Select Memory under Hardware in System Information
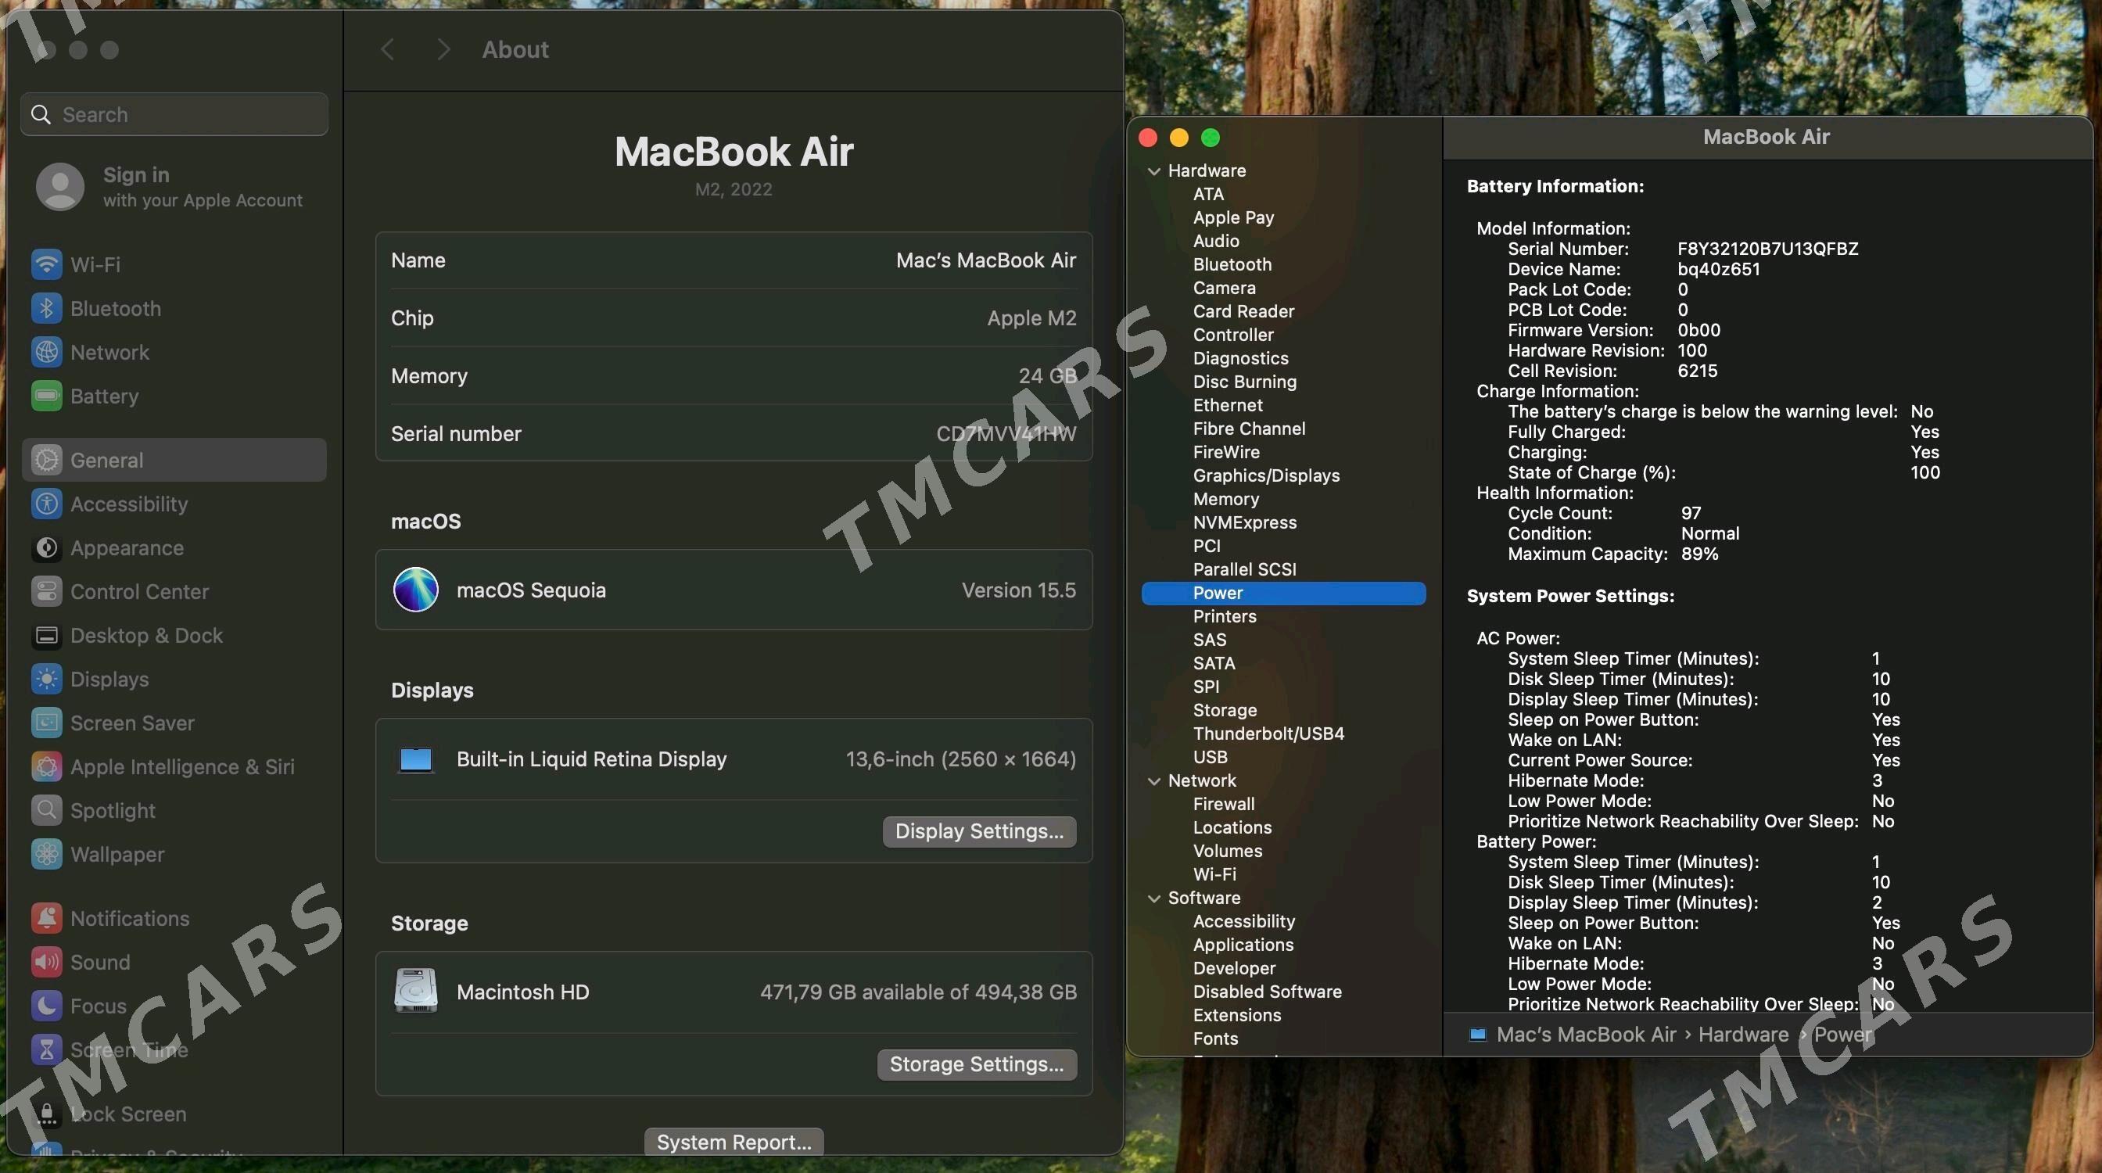2102x1173 pixels. click(x=1225, y=499)
